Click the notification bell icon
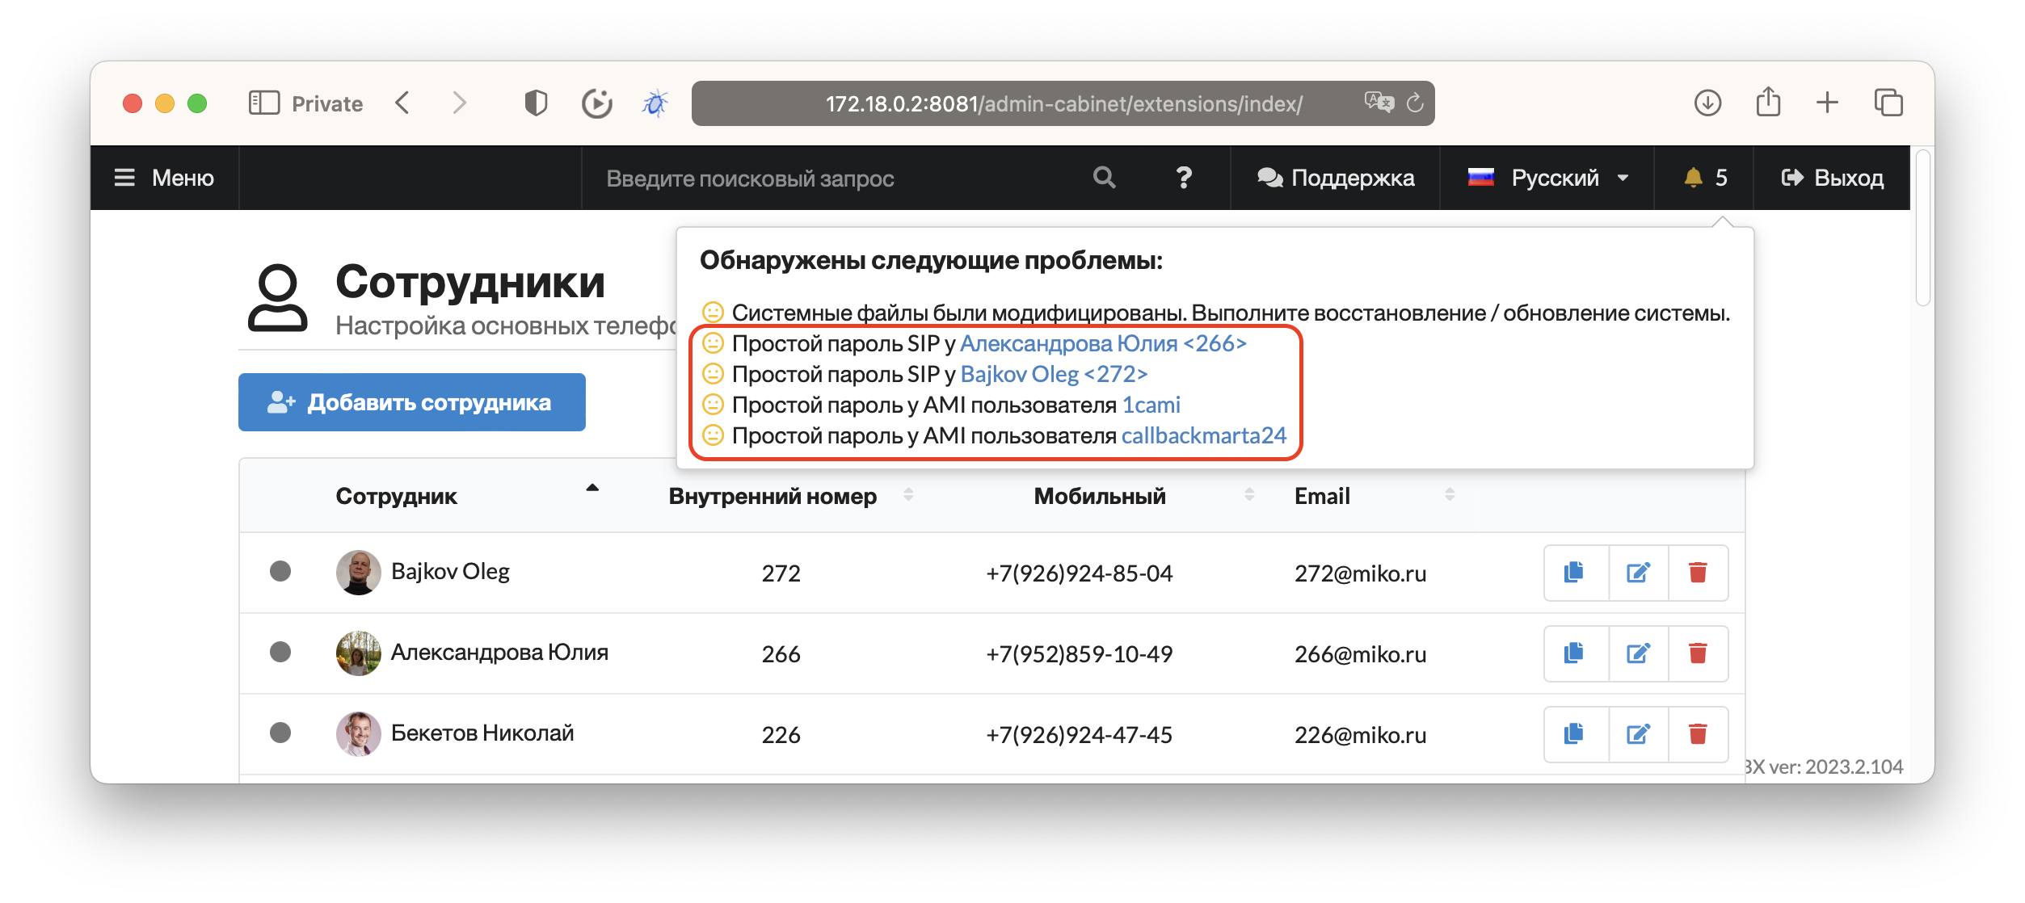 point(1693,178)
